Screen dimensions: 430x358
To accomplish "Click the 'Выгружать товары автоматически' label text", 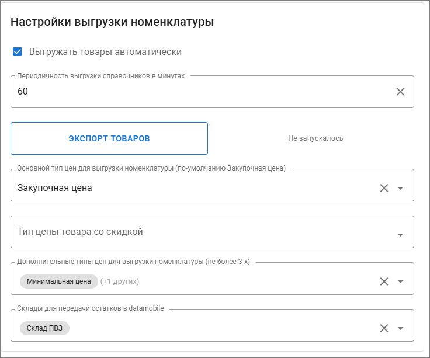I will pyautogui.click(x=105, y=52).
